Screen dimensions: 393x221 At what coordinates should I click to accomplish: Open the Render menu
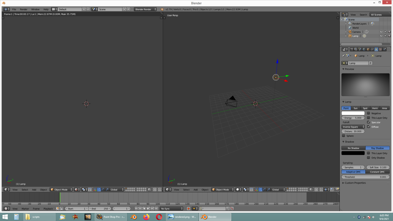(24, 9)
